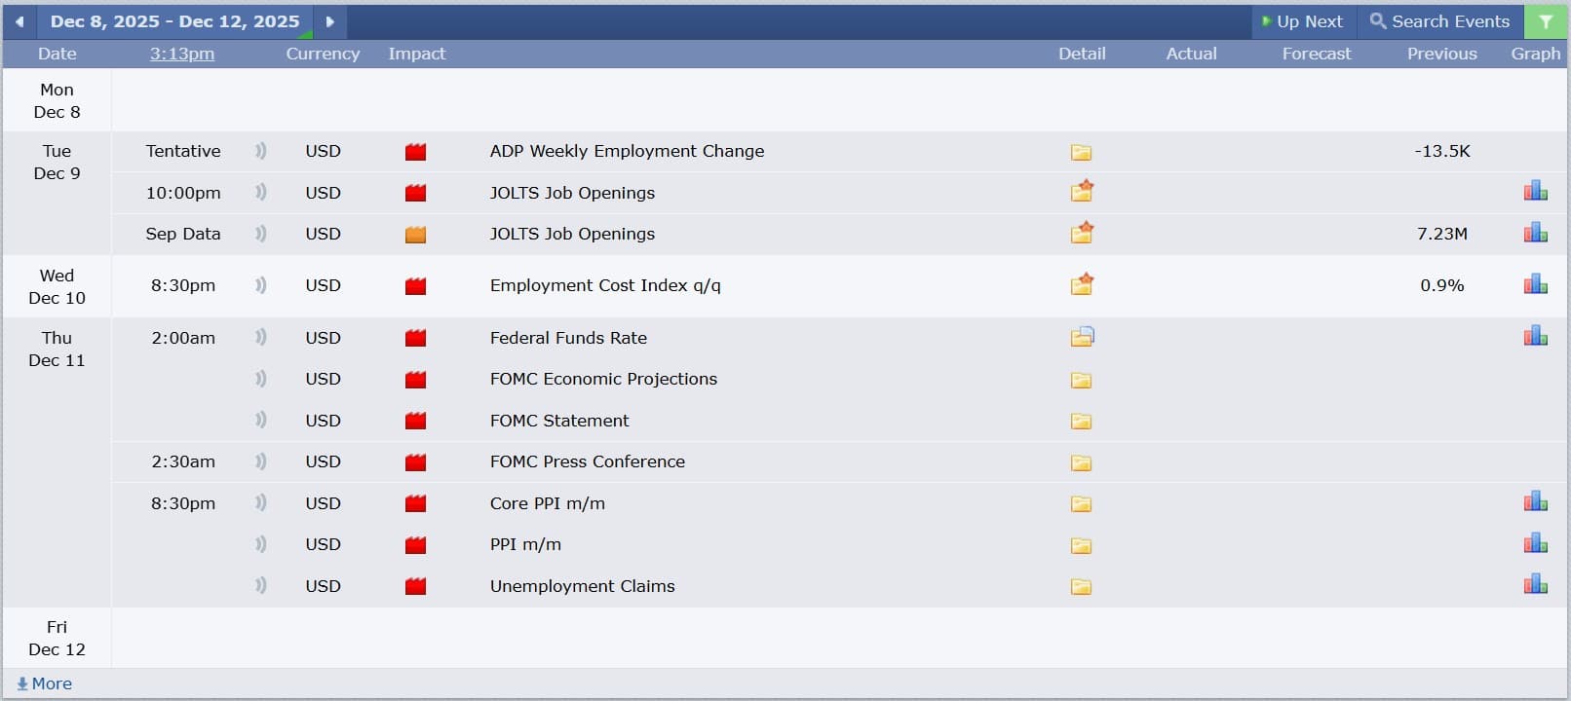Open detail folder for Unemployment Claims
Viewport: 1571px width, 701px height.
coord(1081,586)
